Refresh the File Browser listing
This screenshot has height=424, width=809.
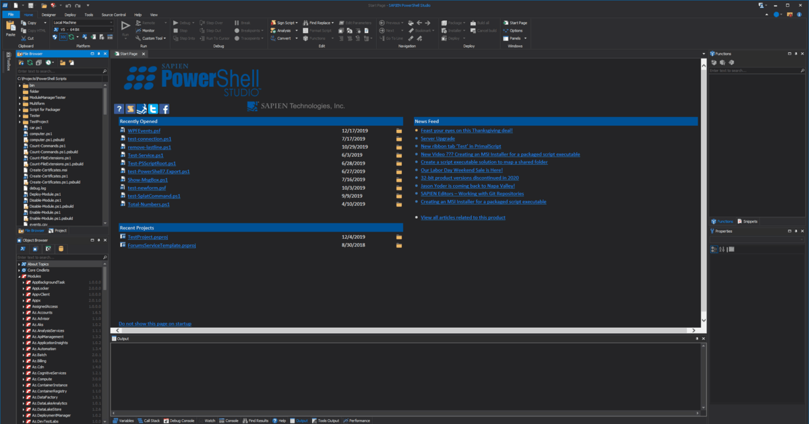pos(30,63)
